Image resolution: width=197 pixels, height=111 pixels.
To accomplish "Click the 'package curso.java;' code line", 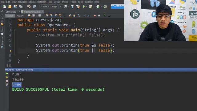I will click(39, 20).
